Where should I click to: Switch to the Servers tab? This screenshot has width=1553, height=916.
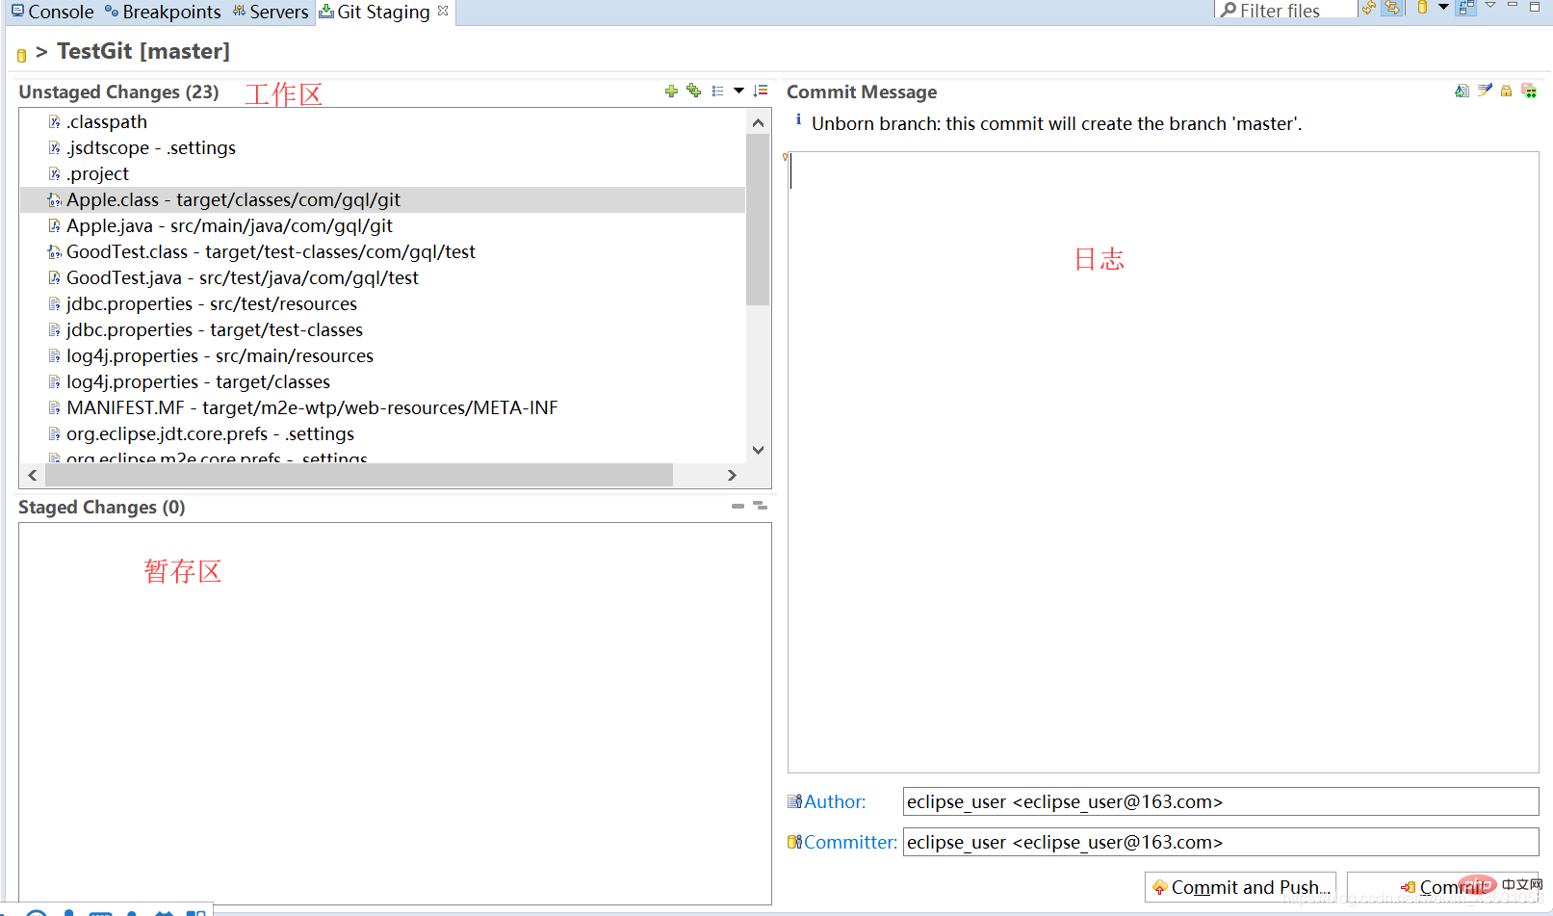click(x=271, y=12)
